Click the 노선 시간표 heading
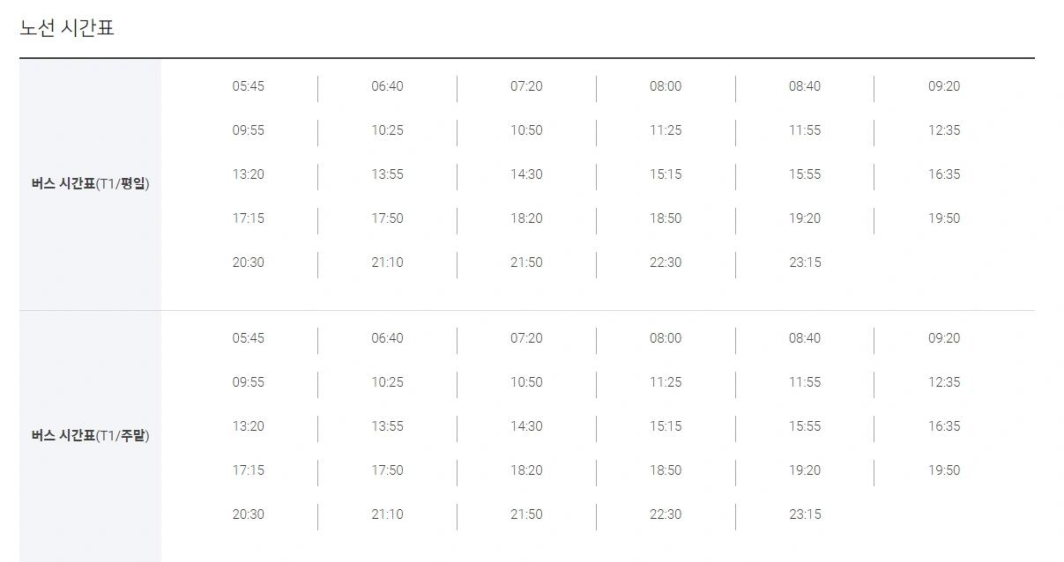 [67, 28]
